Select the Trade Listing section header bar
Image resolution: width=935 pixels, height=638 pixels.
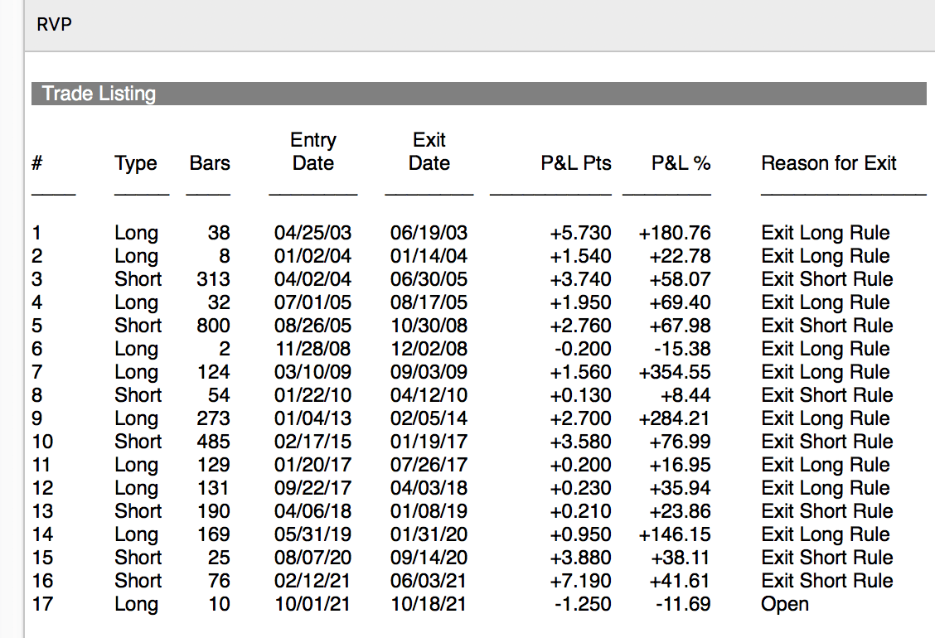[x=478, y=94]
